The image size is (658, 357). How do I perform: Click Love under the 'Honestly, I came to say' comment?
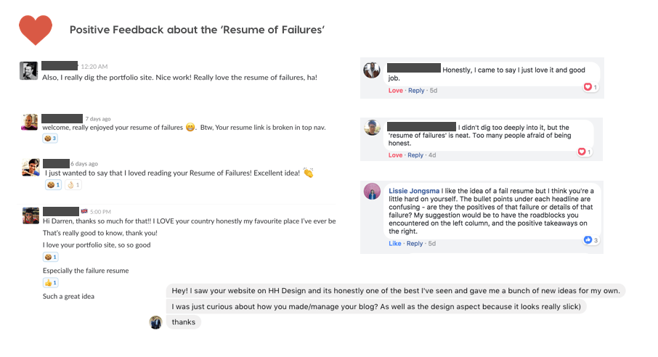[396, 91]
